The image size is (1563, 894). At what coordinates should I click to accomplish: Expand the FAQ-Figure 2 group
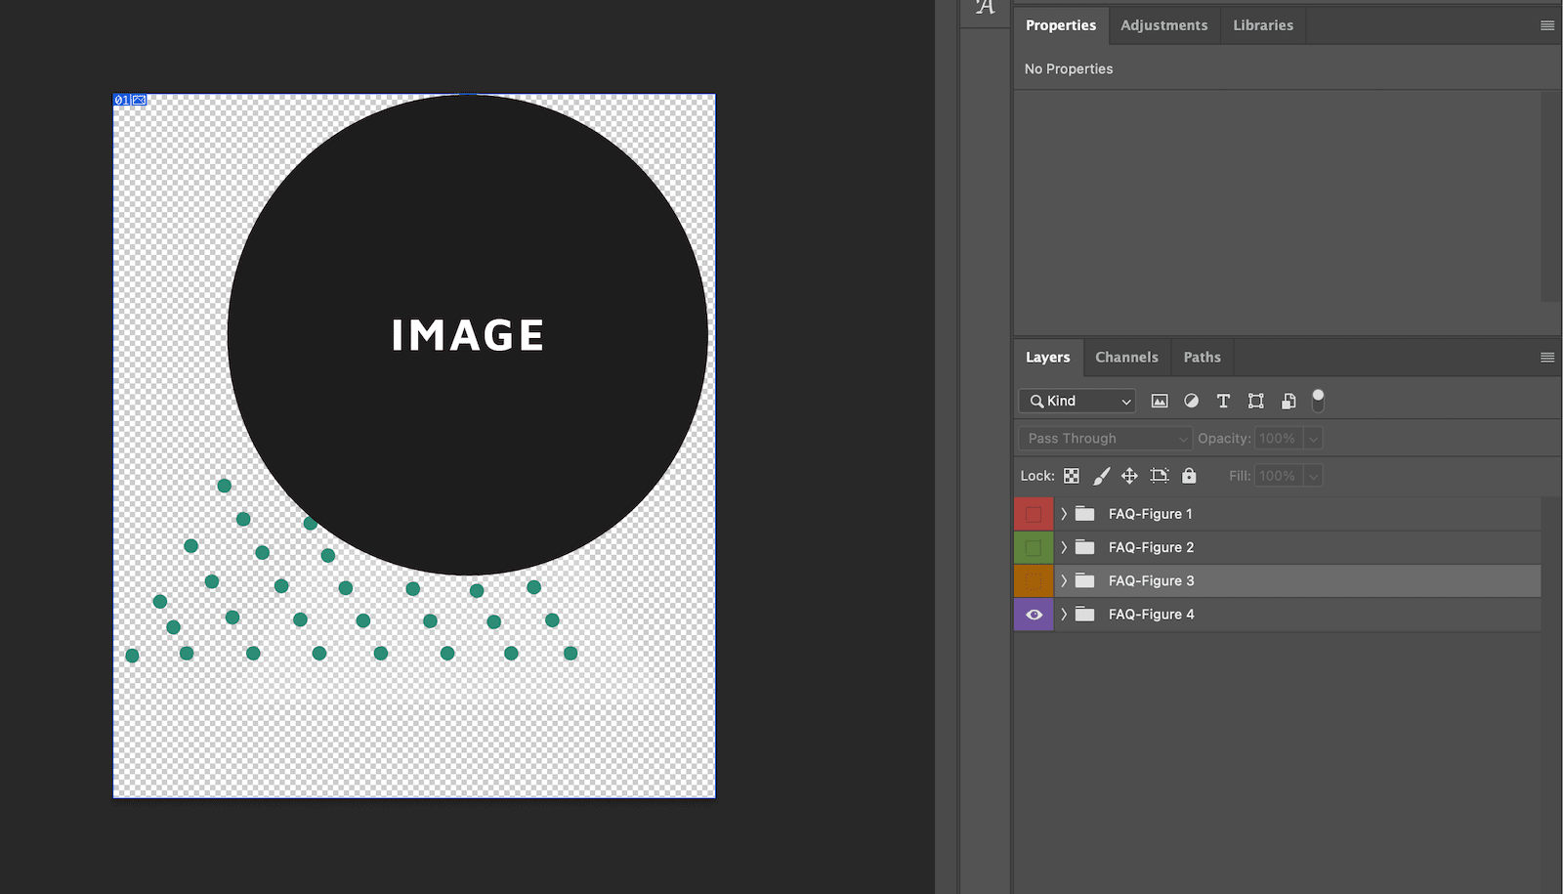(1064, 547)
